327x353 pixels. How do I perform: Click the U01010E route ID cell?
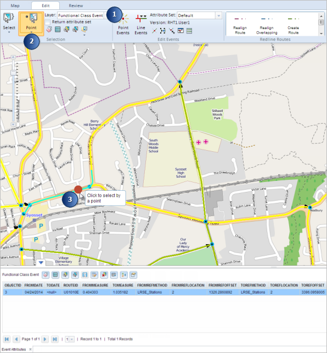point(71,292)
